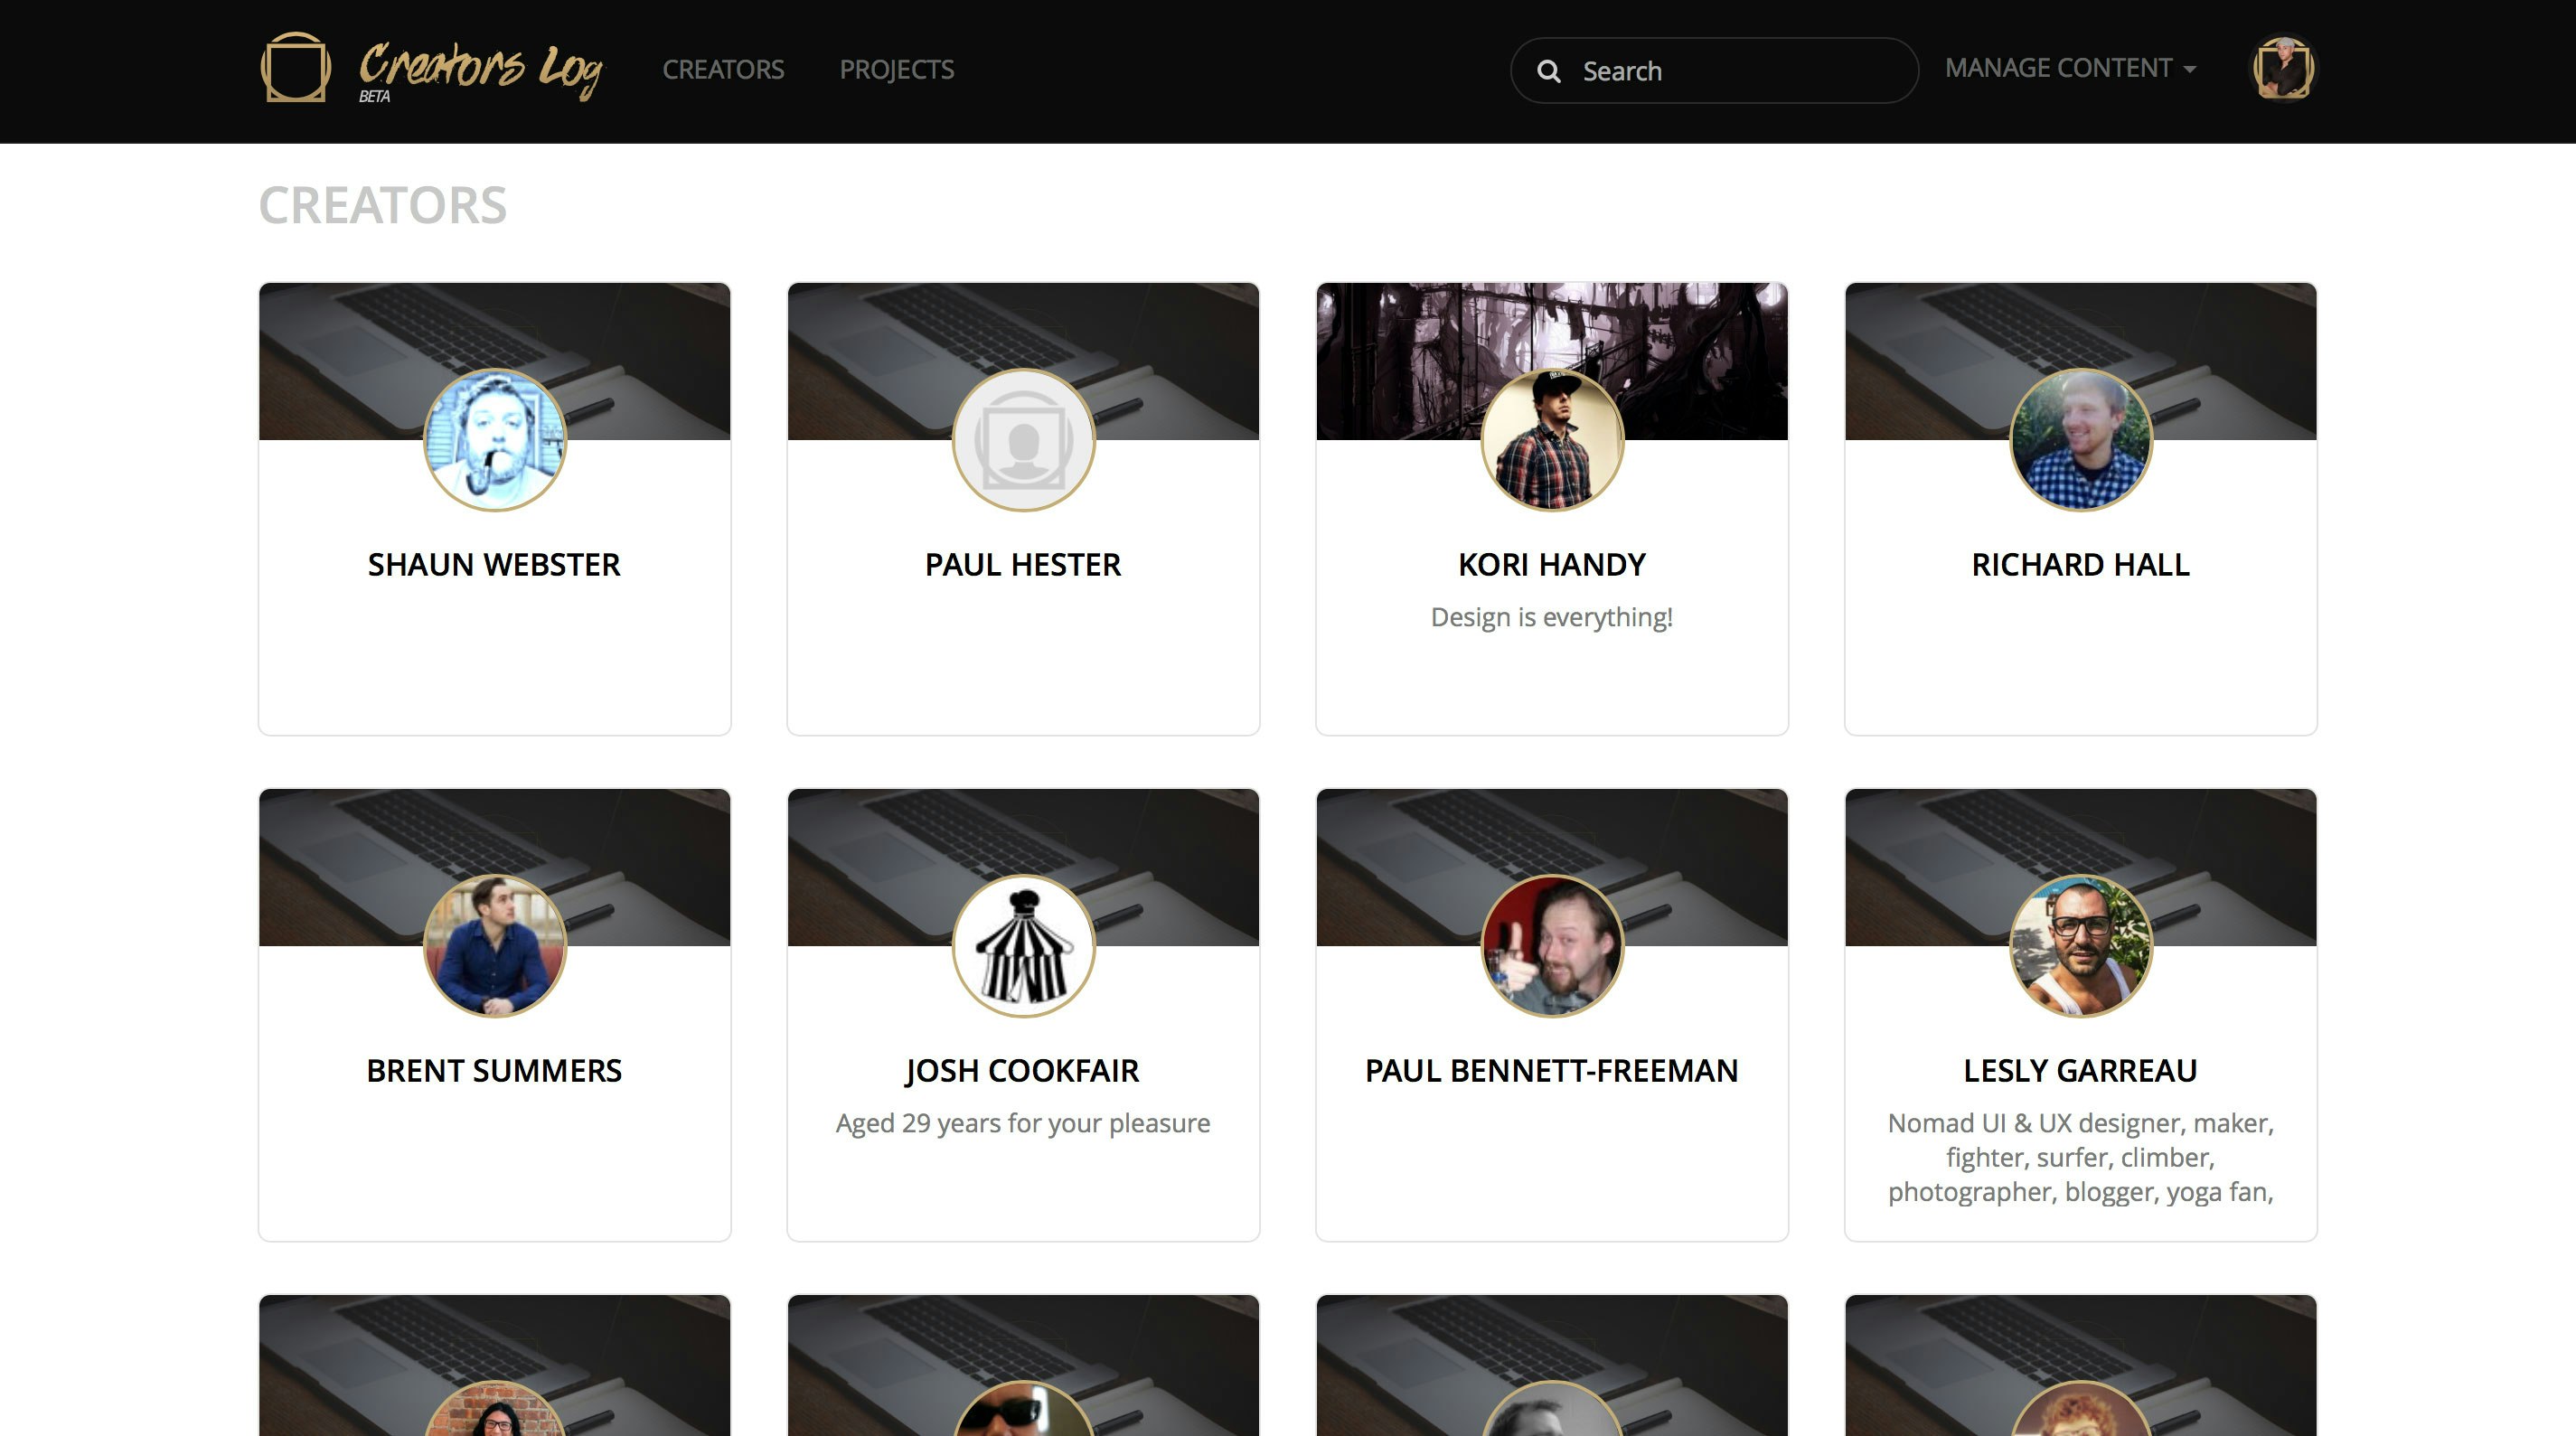The image size is (2576, 1436).
Task: Click Shaun Webster's profile picture
Action: 495,441
